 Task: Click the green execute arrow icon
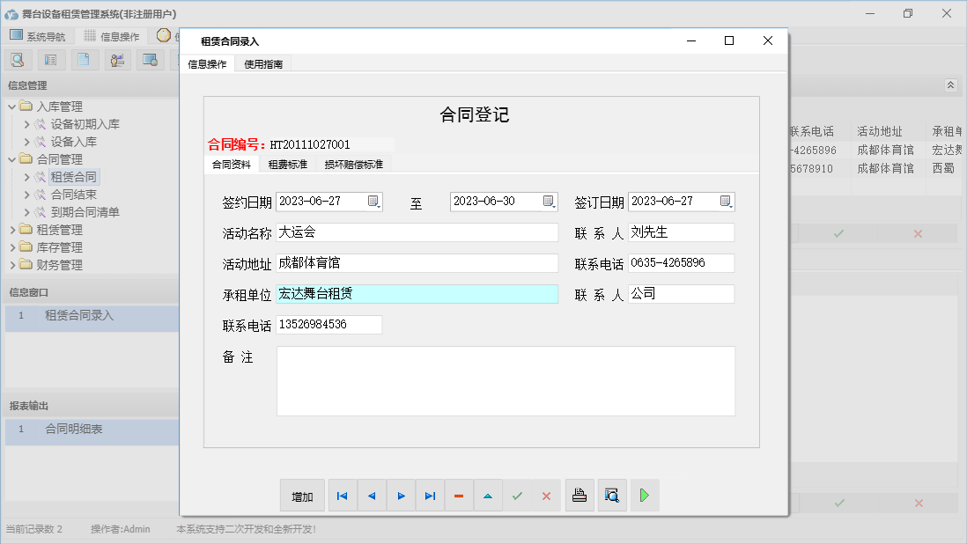click(x=644, y=495)
